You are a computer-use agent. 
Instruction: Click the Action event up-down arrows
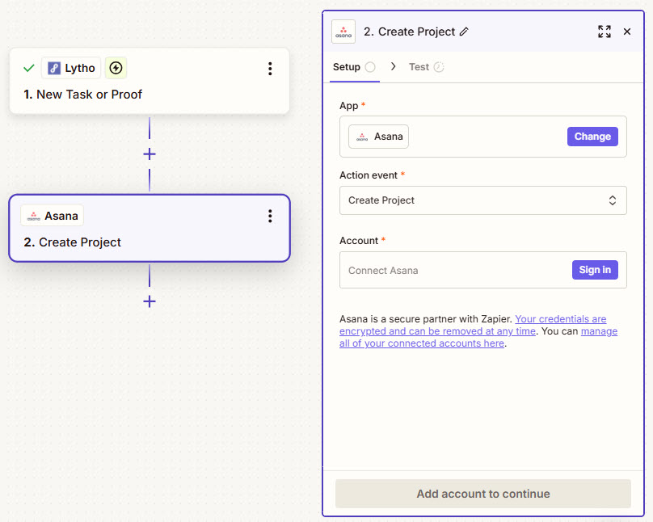[x=613, y=200]
